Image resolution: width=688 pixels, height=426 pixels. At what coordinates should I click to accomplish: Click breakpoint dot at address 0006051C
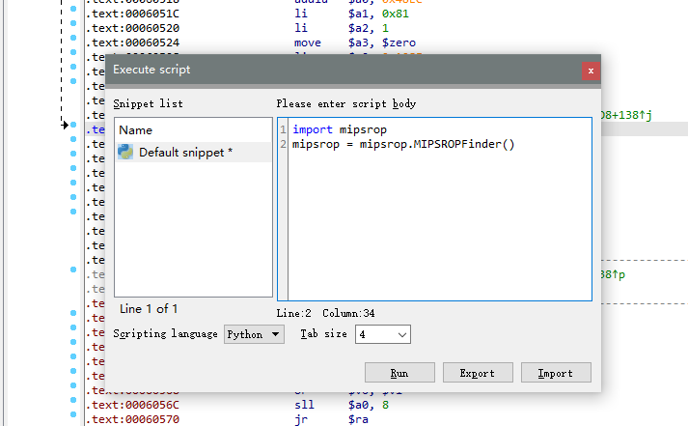[74, 14]
